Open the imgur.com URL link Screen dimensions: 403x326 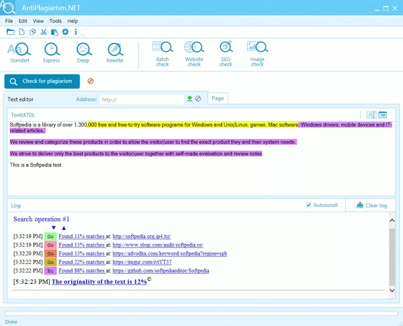pyautogui.click(x=142, y=262)
